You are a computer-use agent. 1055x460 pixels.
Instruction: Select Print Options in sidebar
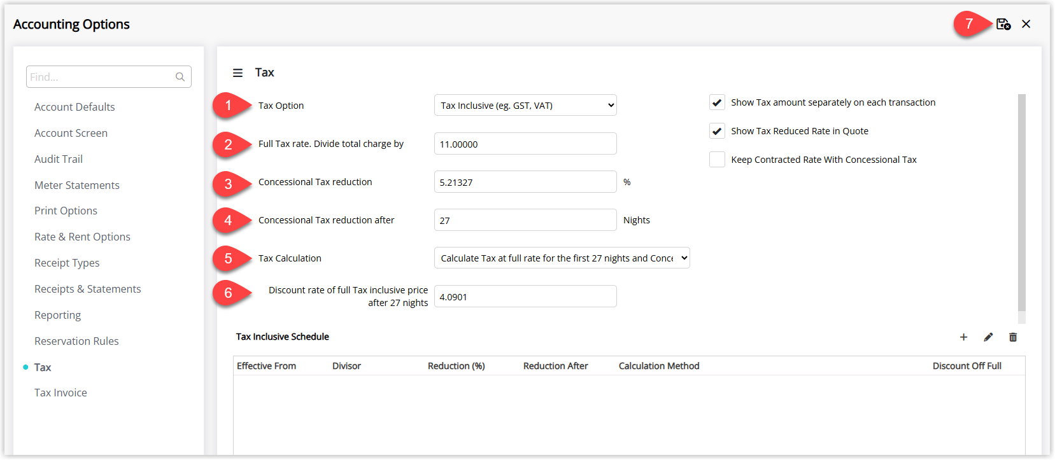tap(66, 211)
